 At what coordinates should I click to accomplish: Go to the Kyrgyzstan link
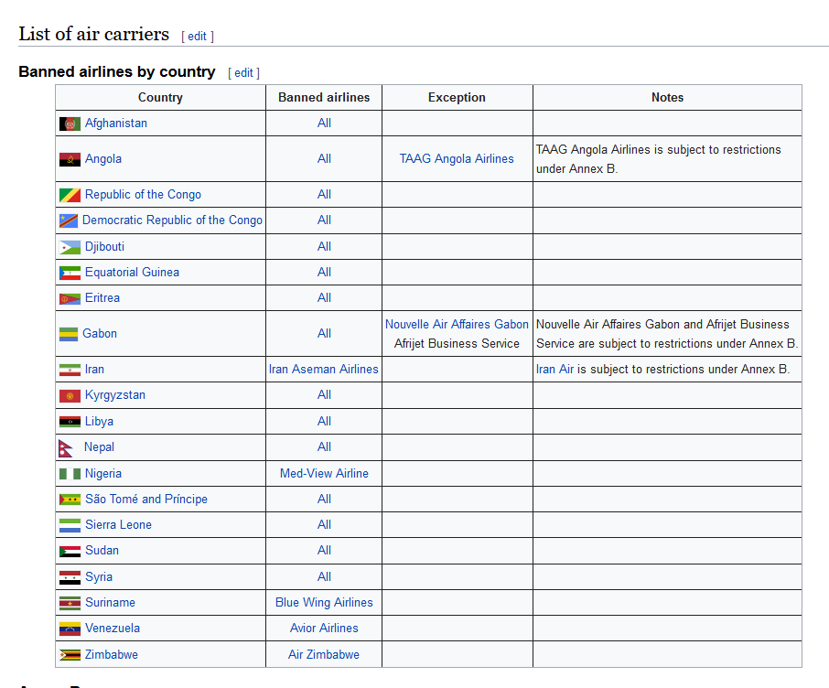click(x=115, y=395)
